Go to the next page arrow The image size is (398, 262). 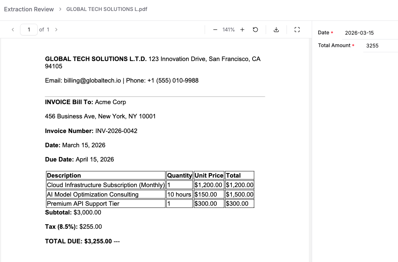(56, 30)
